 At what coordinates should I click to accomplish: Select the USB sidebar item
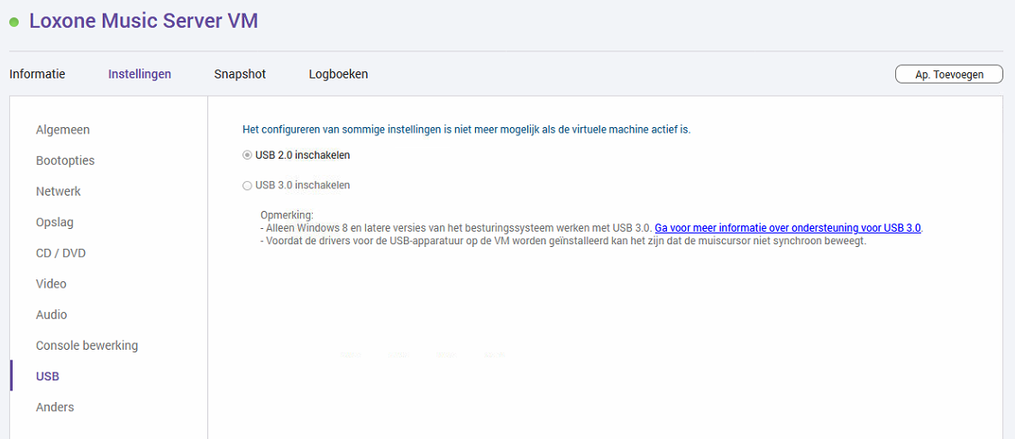click(48, 376)
